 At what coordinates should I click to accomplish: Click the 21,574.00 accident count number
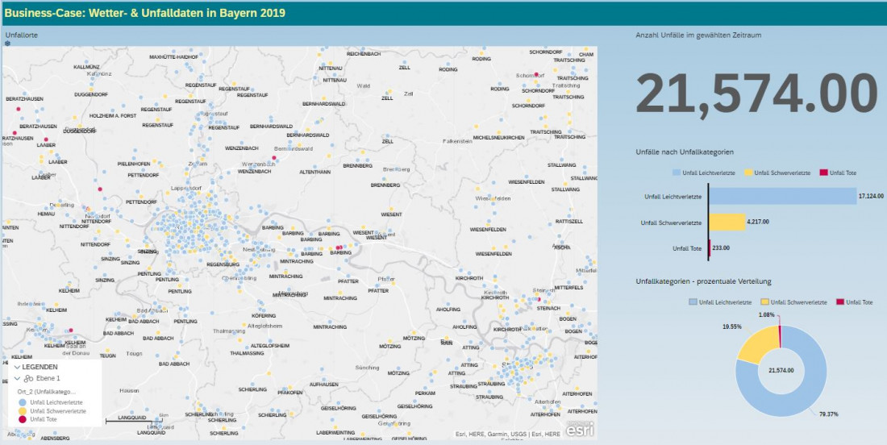(756, 94)
